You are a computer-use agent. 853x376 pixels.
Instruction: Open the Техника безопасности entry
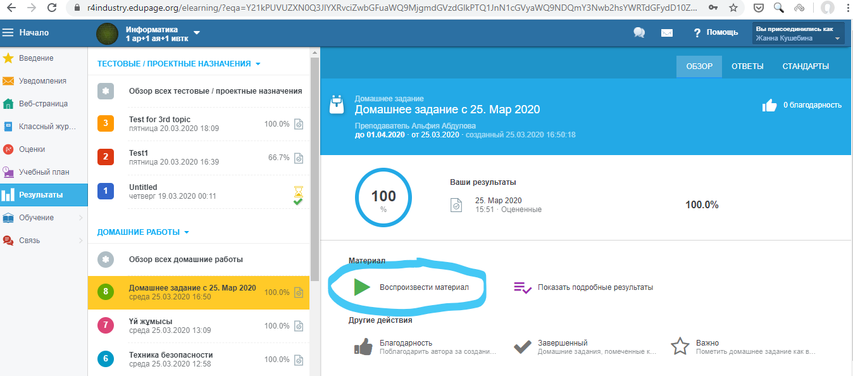coord(199,360)
